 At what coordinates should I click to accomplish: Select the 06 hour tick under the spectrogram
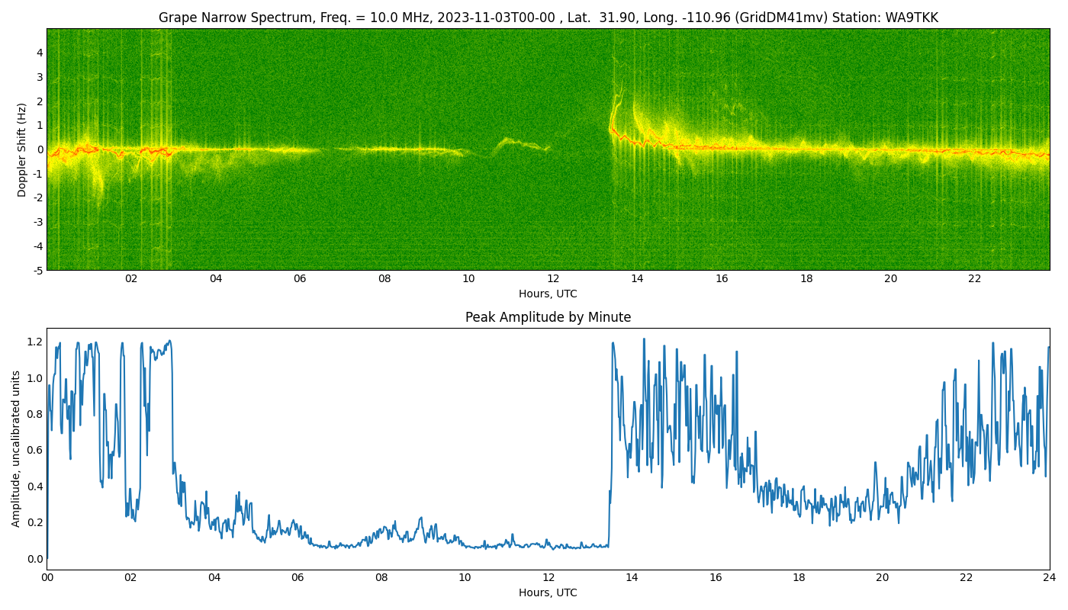click(300, 279)
